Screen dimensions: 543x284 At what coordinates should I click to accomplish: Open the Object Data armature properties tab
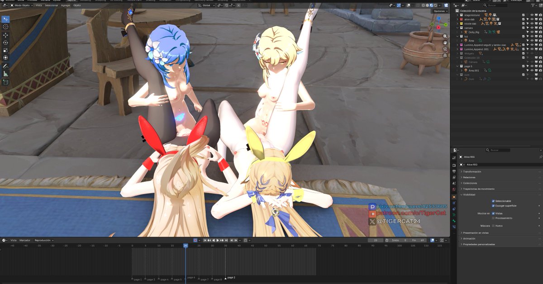click(454, 215)
